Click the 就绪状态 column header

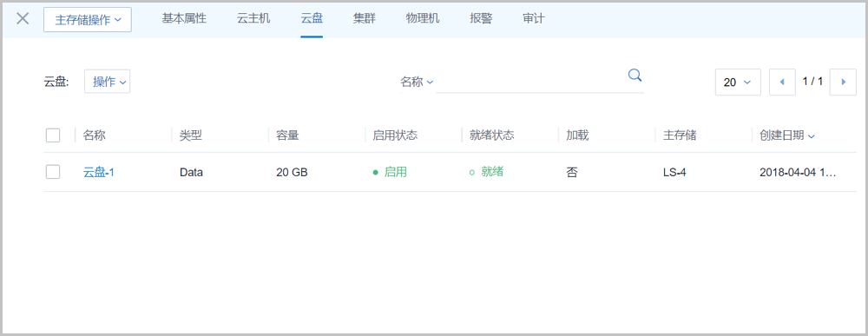click(x=491, y=135)
